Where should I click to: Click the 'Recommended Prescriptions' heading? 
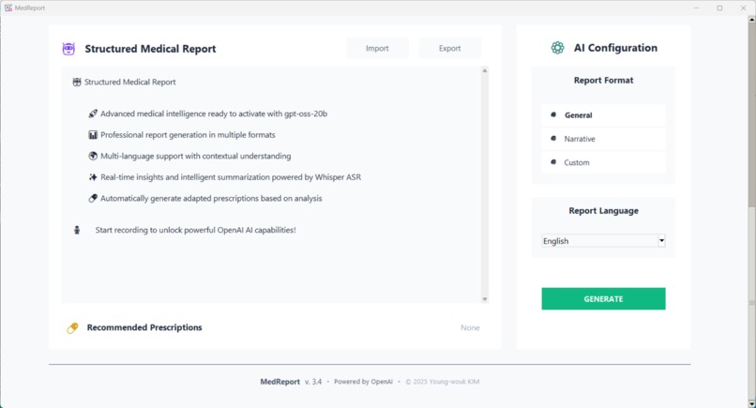[144, 327]
